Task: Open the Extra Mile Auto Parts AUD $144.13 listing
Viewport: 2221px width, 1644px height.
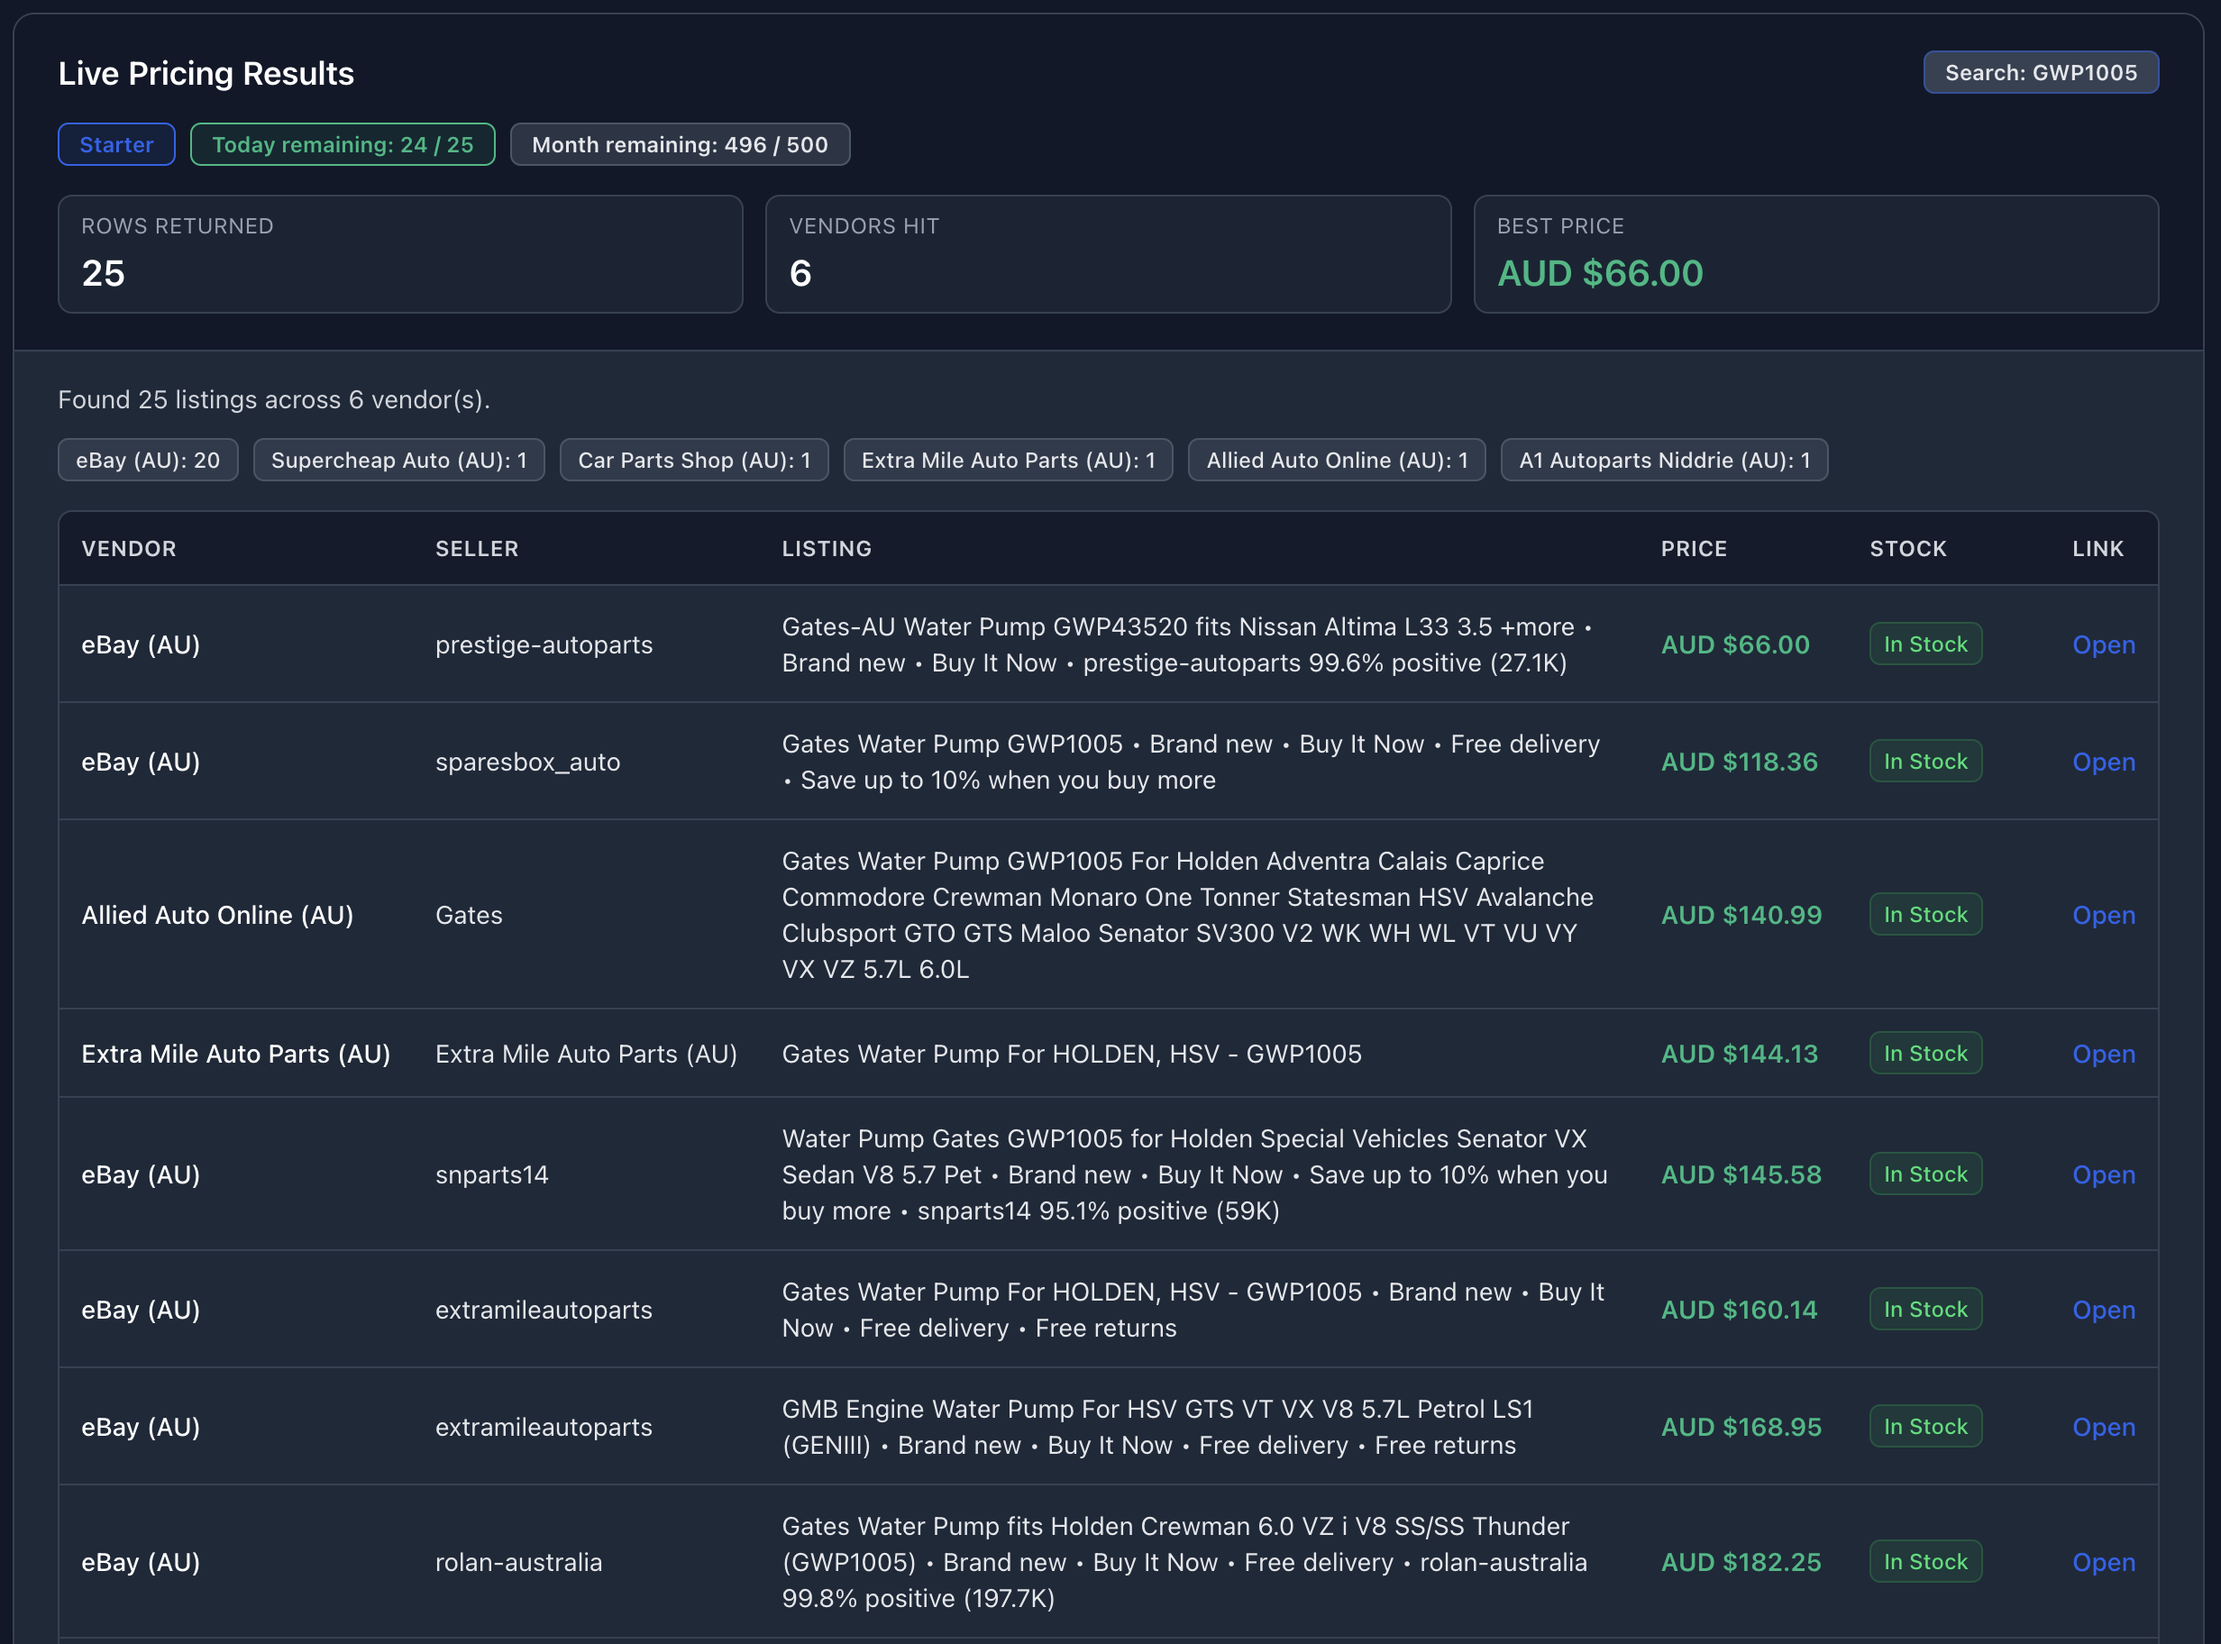Action: click(x=2103, y=1054)
